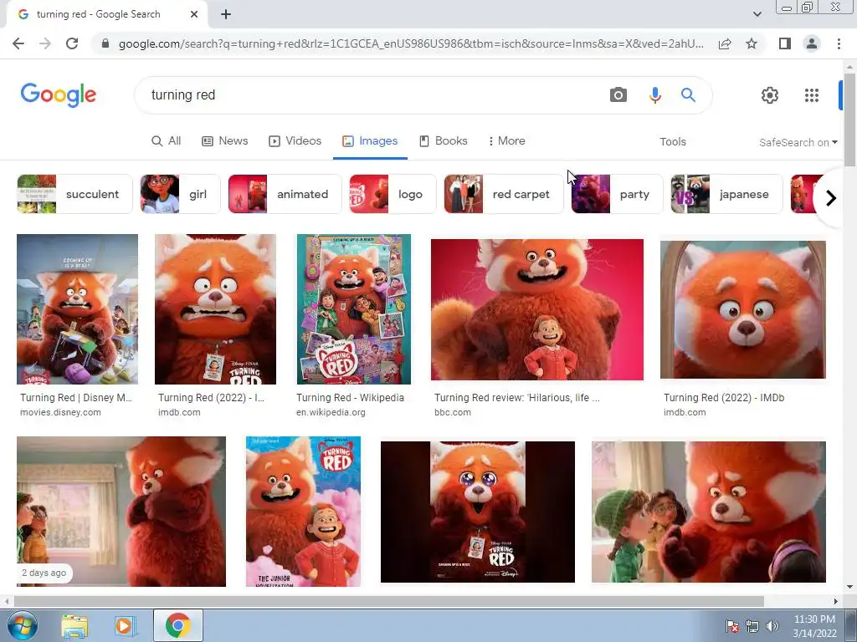Open the first imdb.com scared panda image
Screen dimensions: 857x642
[215, 309]
